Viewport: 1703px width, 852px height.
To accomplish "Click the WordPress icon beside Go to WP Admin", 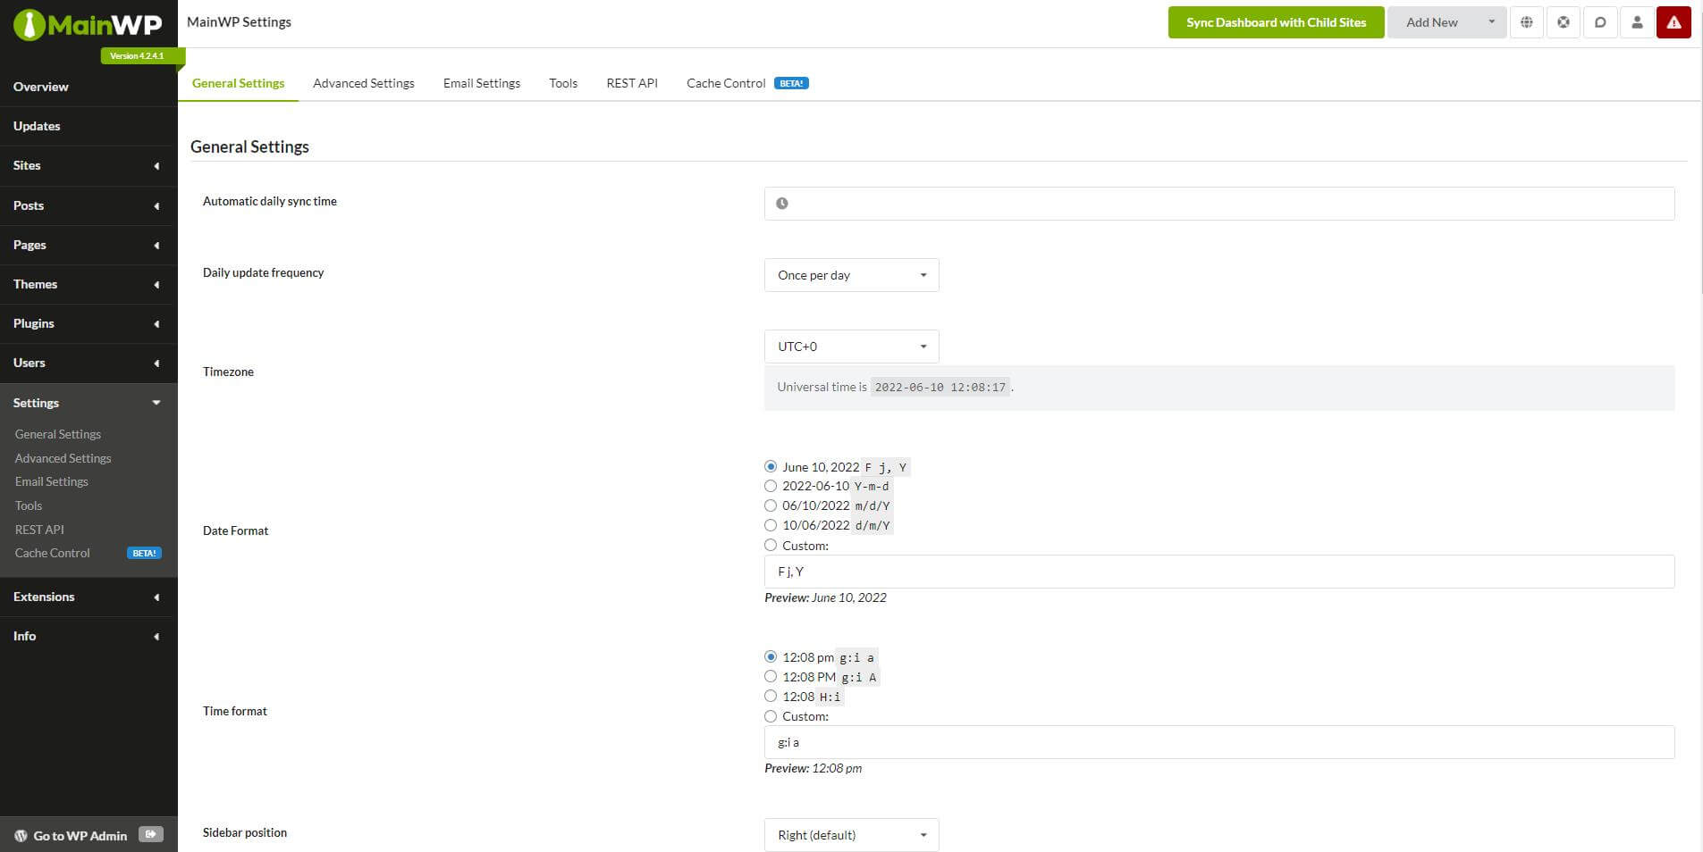I will (21, 836).
